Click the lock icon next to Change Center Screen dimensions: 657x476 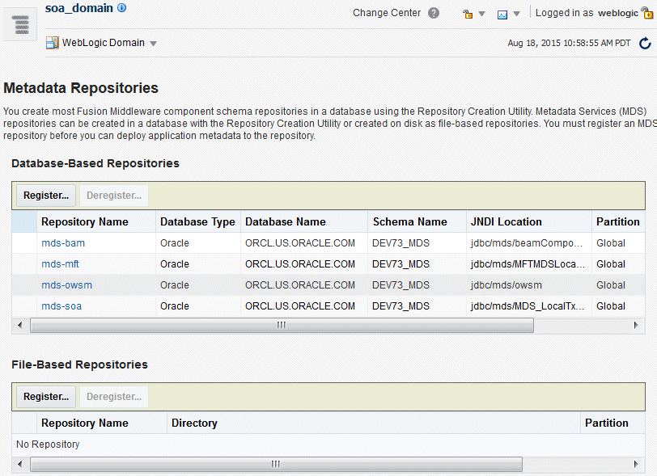(x=468, y=15)
